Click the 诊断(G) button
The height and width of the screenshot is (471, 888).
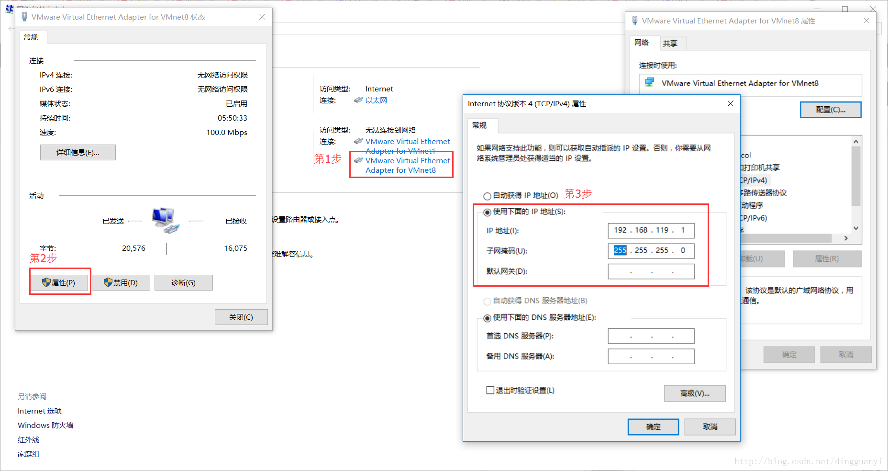click(184, 283)
